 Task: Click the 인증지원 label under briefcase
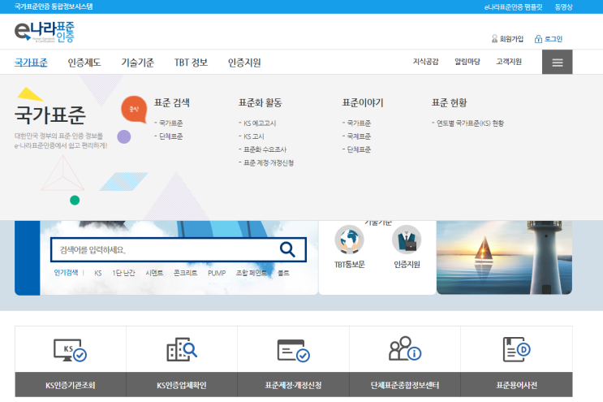(x=407, y=264)
